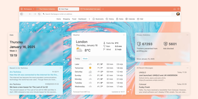The height and width of the screenshot is (99, 198).
Task: Click the current weather cloud-sun icon
Action: coord(79,49)
